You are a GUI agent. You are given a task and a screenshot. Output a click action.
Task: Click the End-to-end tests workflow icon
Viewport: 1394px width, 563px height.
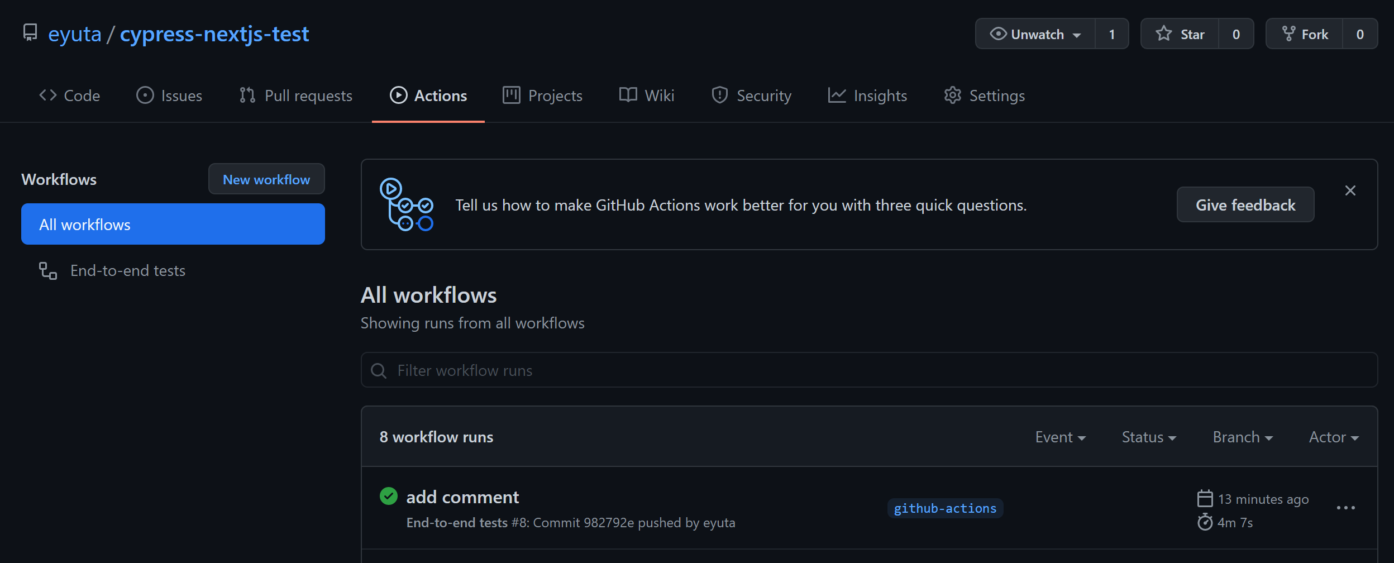click(48, 271)
